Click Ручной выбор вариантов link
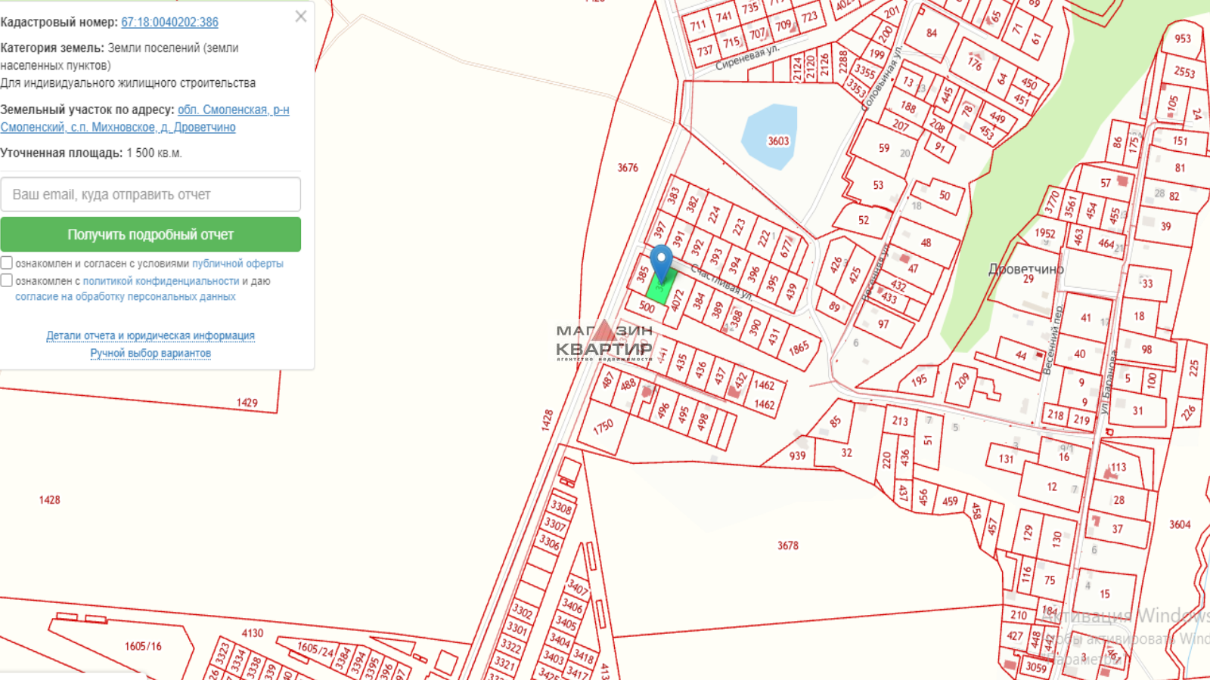The image size is (1210, 680). tap(150, 353)
